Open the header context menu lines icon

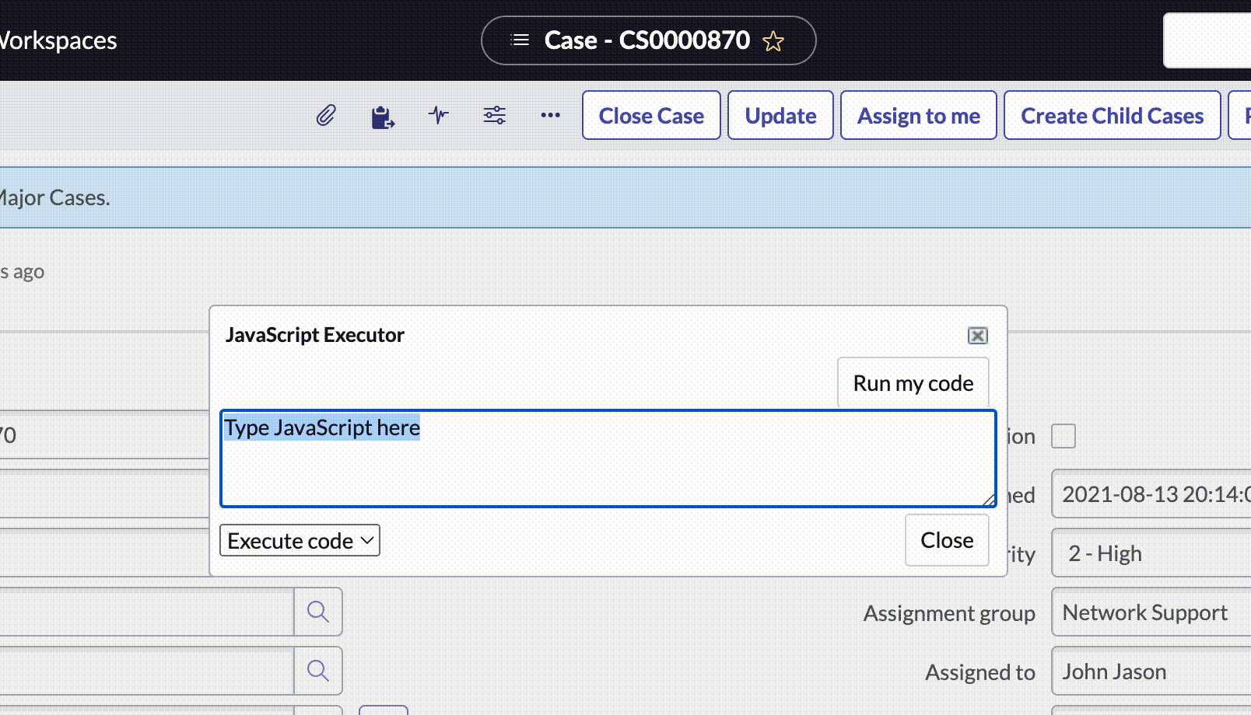point(520,40)
